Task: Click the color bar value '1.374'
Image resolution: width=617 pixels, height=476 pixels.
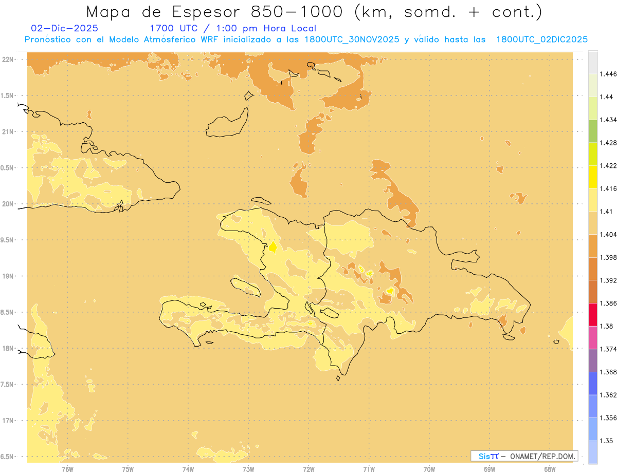Action: pyautogui.click(x=608, y=349)
